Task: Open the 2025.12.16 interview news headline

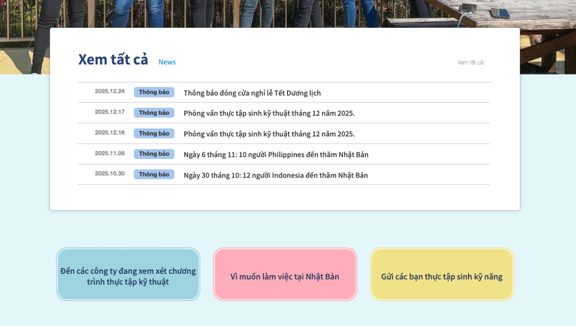Action: pyautogui.click(x=269, y=134)
